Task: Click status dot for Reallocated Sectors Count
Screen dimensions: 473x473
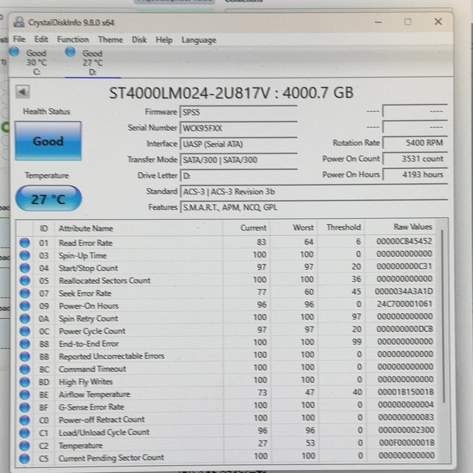Action: click(25, 281)
